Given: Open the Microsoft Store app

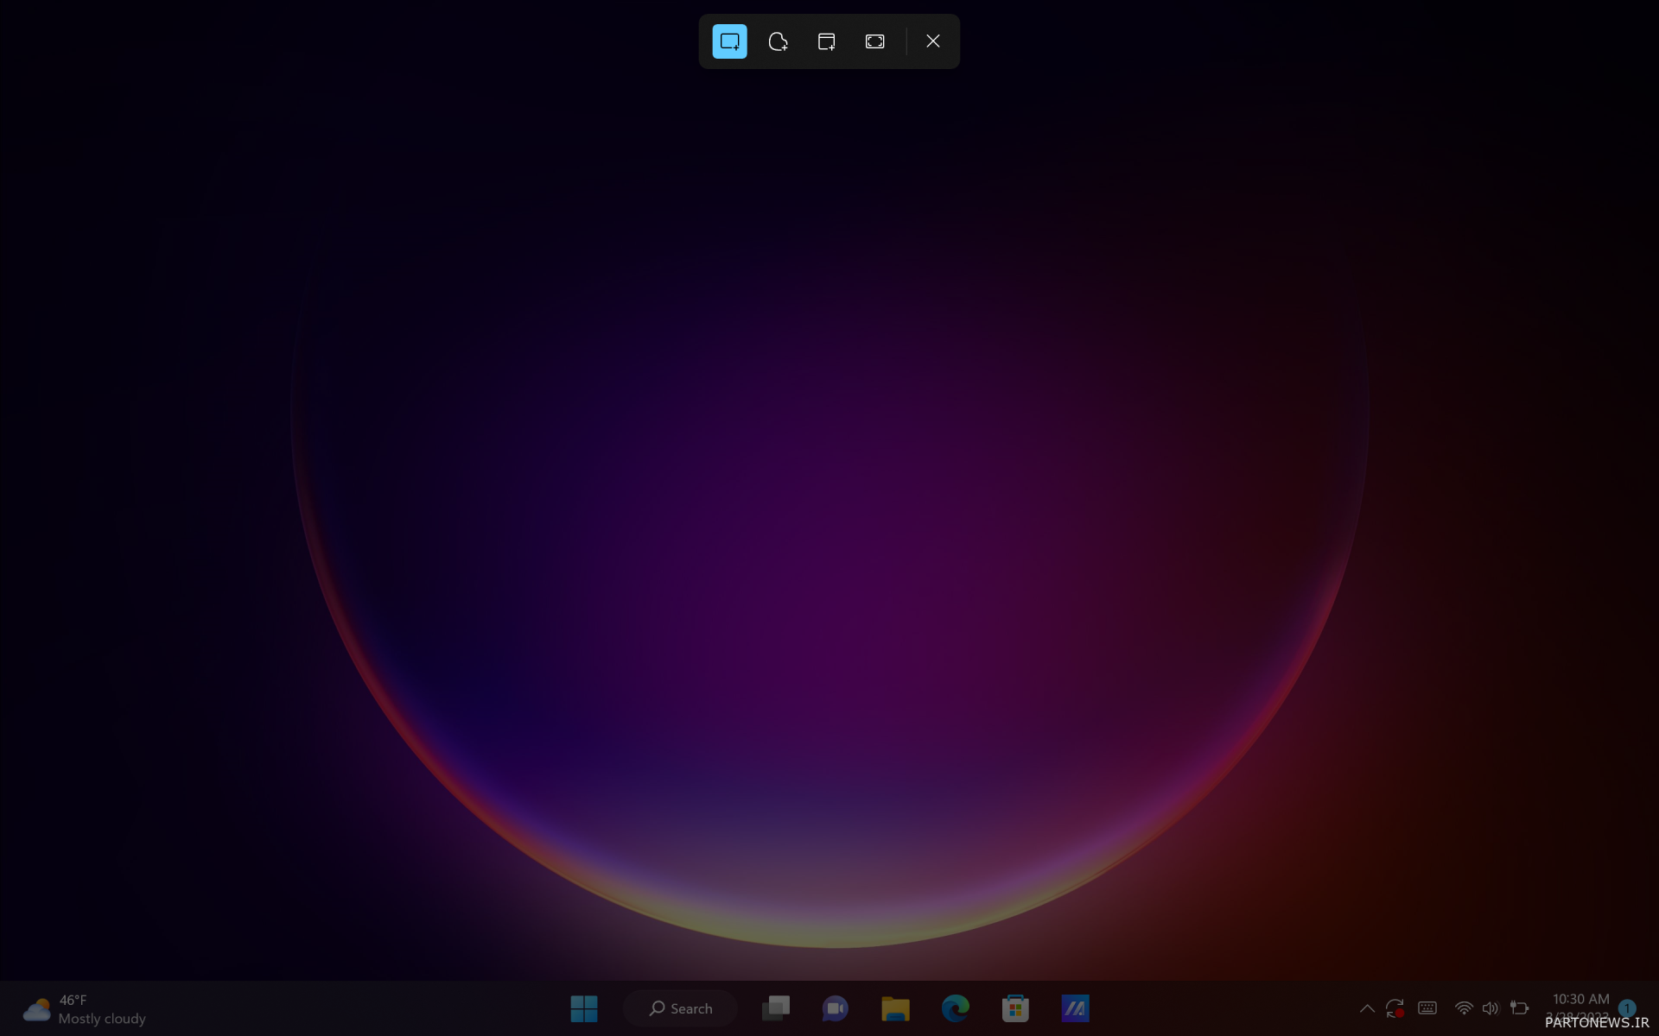Looking at the screenshot, I should click(1015, 1008).
